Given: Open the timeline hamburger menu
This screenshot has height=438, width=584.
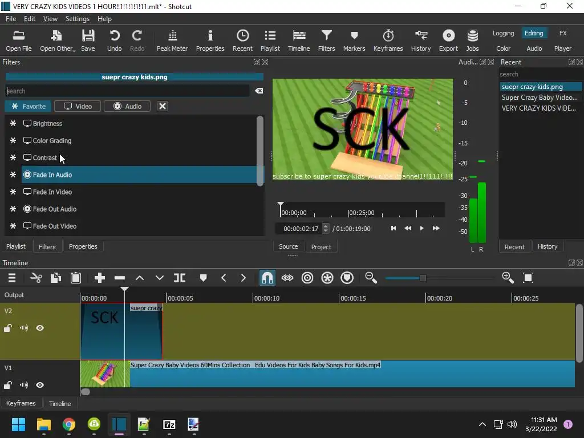Looking at the screenshot, I should point(12,278).
